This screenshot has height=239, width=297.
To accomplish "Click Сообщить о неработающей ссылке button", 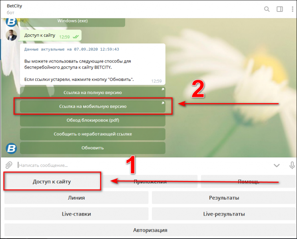I will coord(93,134).
